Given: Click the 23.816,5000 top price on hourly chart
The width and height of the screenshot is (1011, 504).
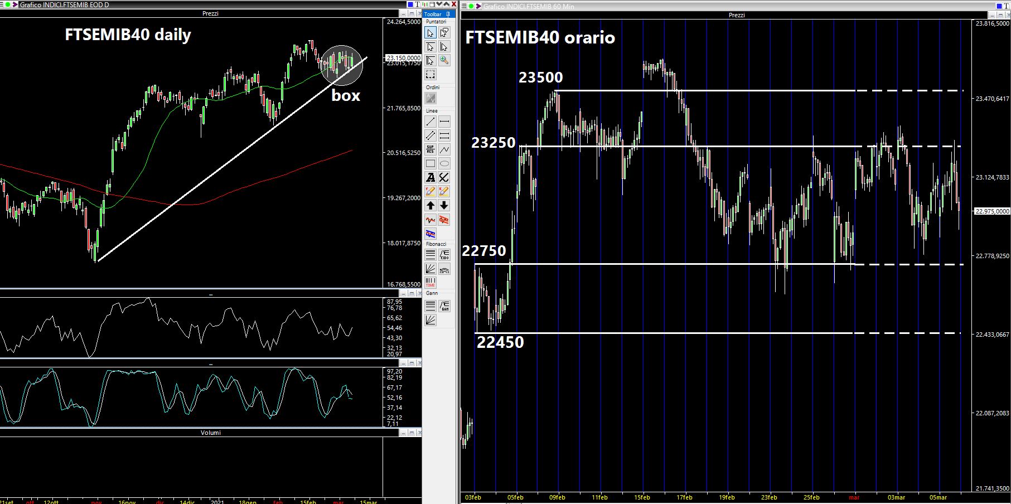Looking at the screenshot, I should click(x=992, y=24).
